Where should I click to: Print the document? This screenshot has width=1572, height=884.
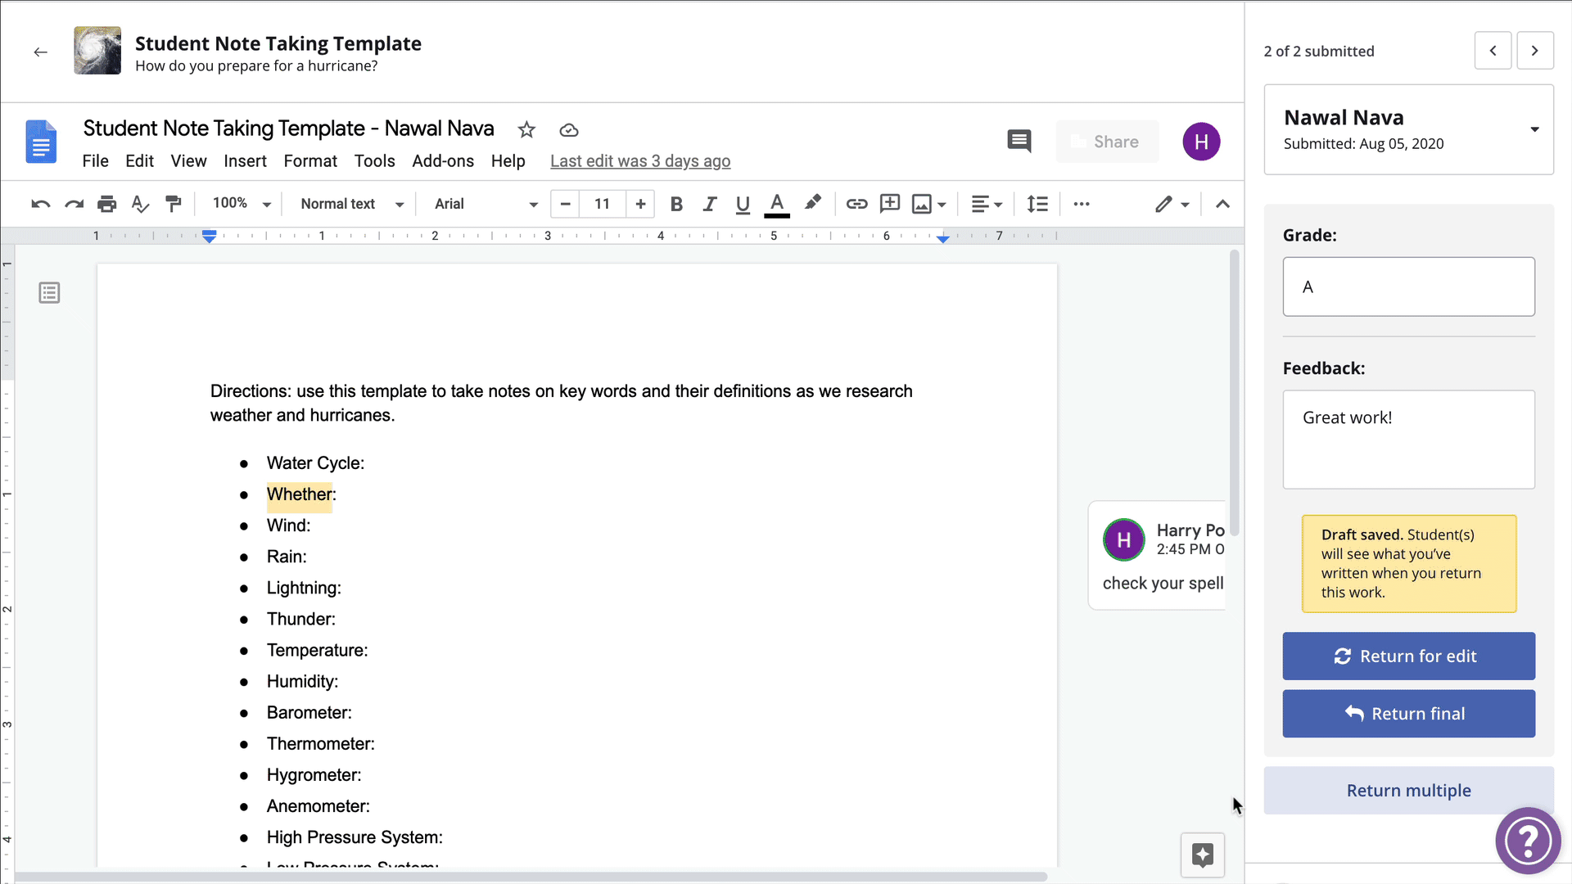(106, 204)
